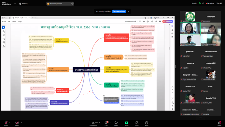225x127 pixels.
Task: Start camera with the Video icon
Action: [17, 123]
